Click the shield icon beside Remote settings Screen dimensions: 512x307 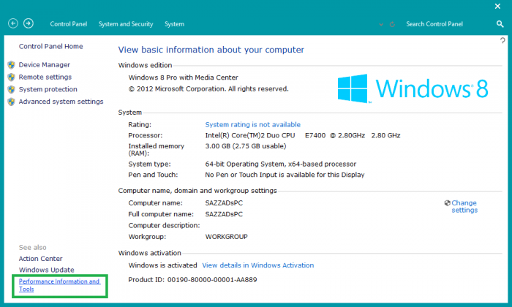coord(11,77)
